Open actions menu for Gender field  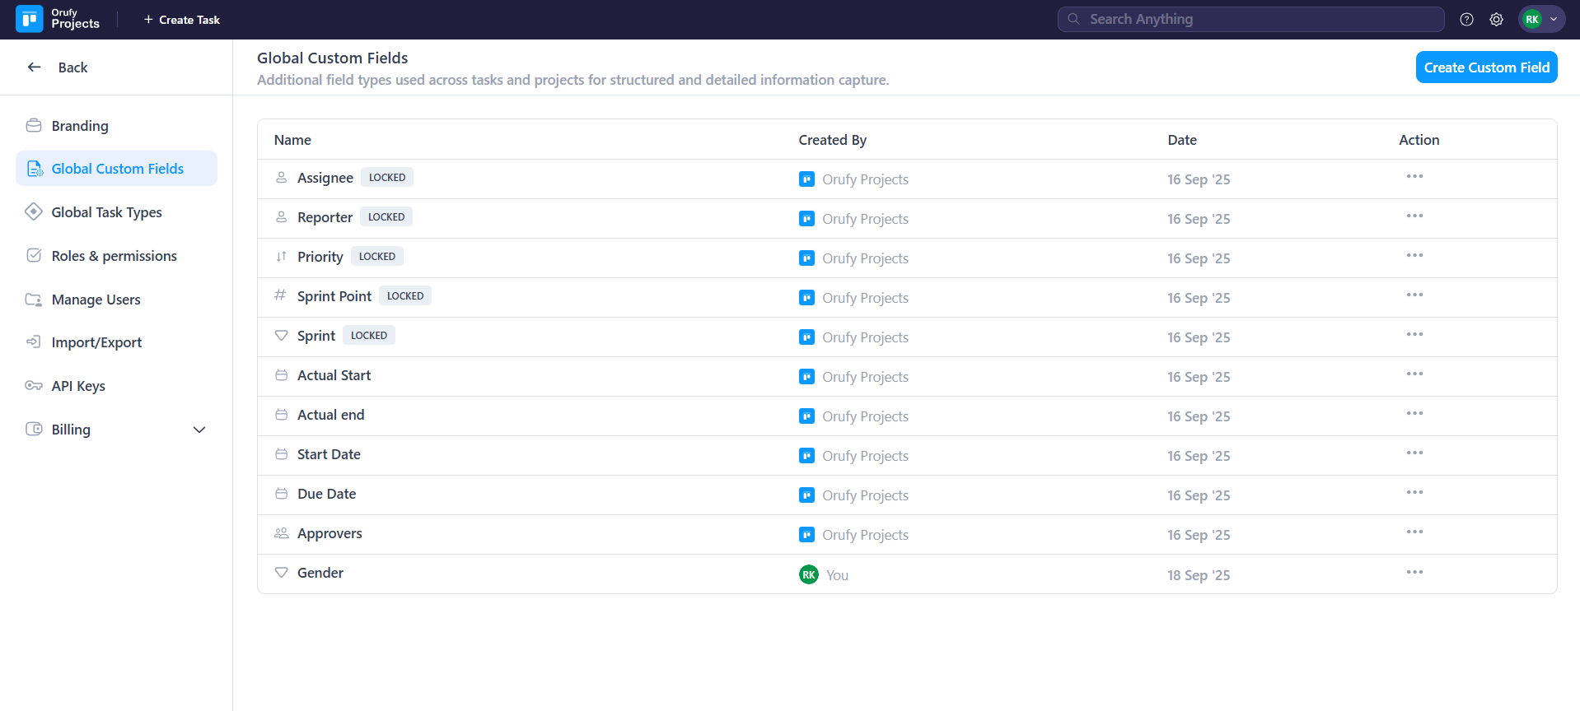pos(1414,573)
